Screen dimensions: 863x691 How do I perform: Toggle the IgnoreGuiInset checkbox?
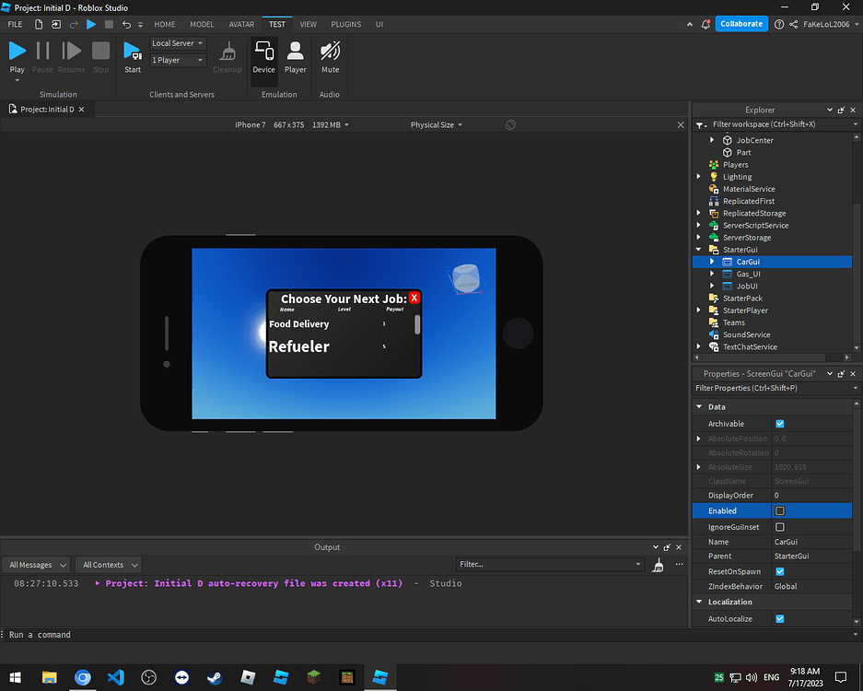pos(780,527)
